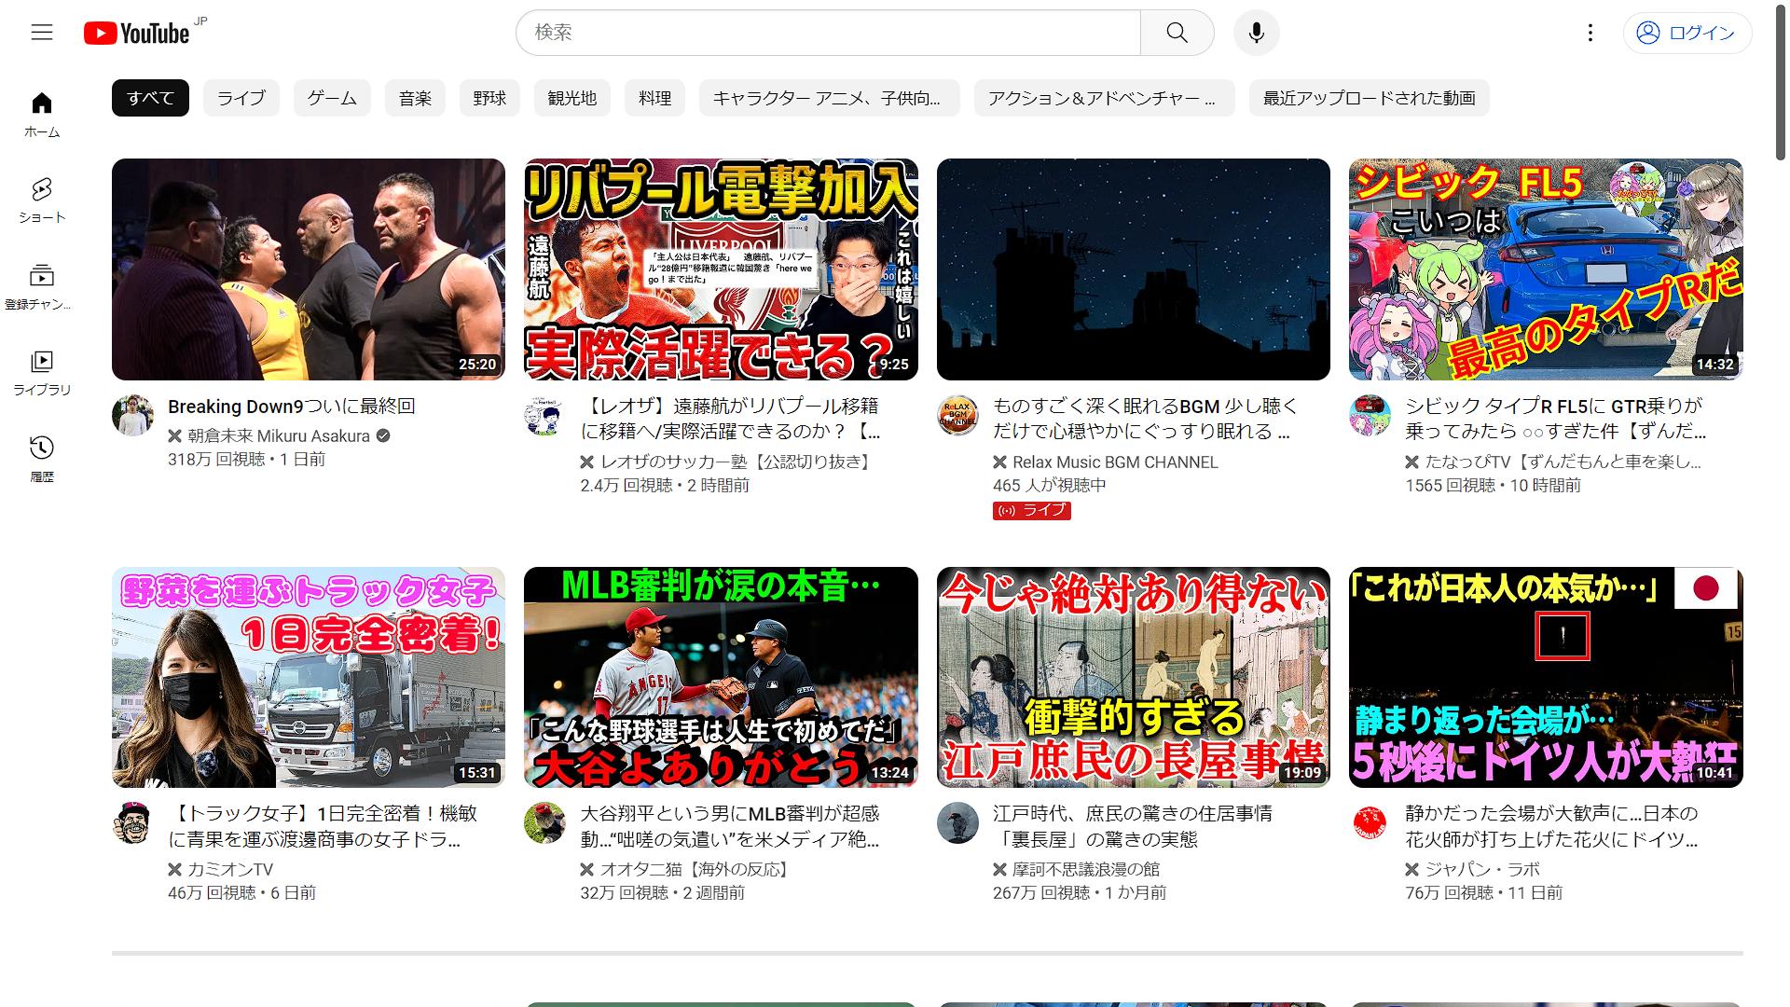Click the page vertical scrollbar

(1781, 84)
